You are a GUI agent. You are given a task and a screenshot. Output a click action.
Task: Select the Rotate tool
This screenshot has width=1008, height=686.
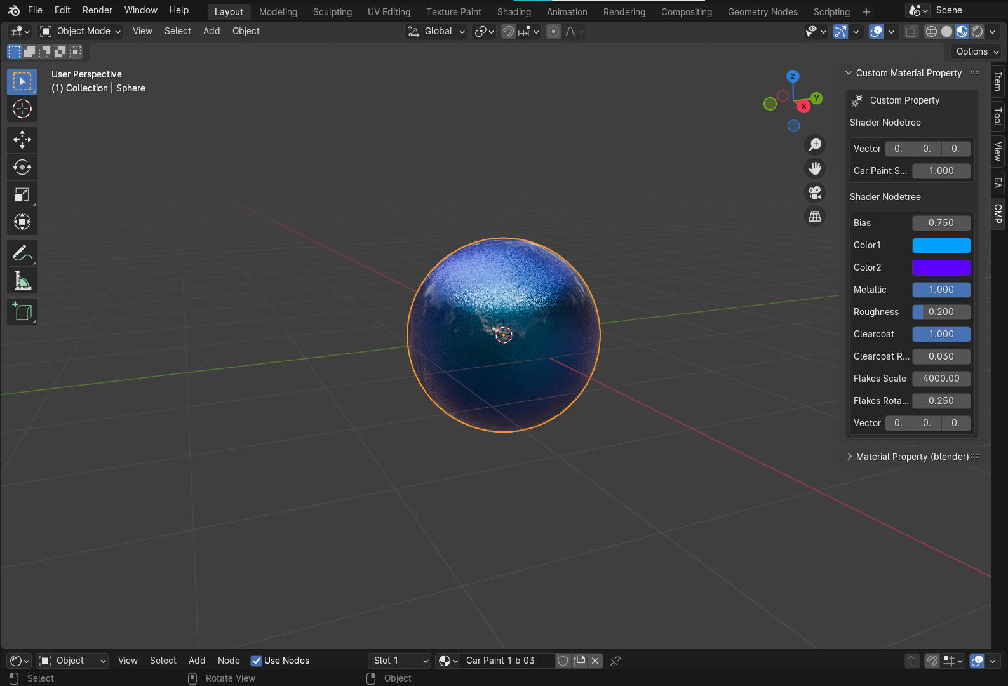coord(22,167)
